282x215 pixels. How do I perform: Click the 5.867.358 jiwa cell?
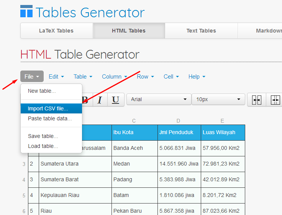179,209
